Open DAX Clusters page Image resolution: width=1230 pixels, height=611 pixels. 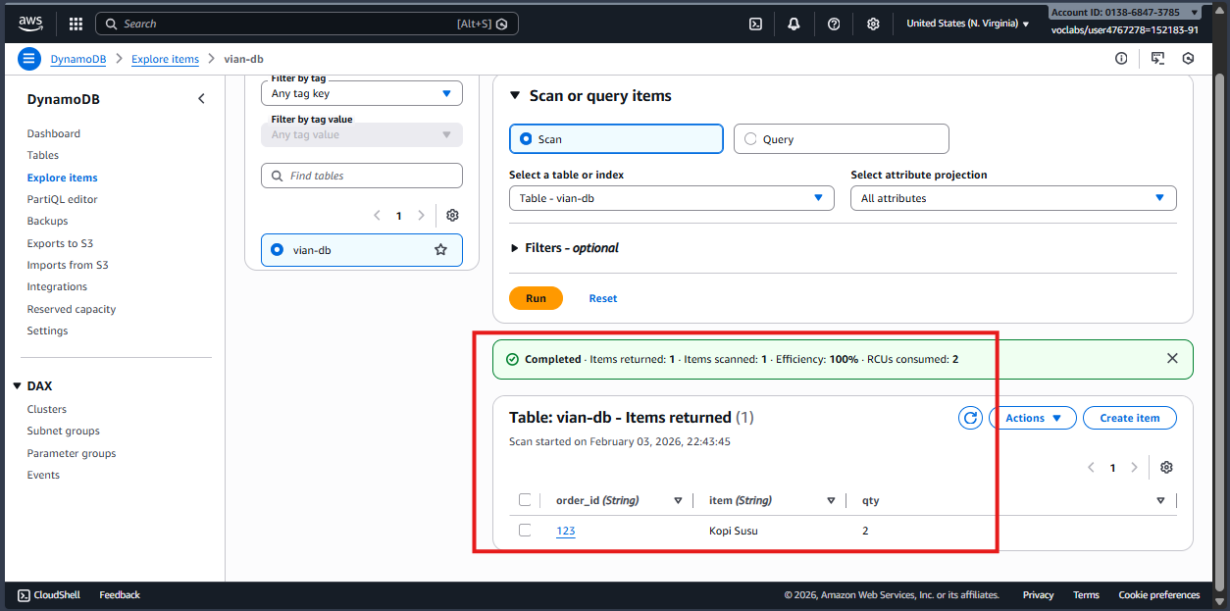(47, 409)
